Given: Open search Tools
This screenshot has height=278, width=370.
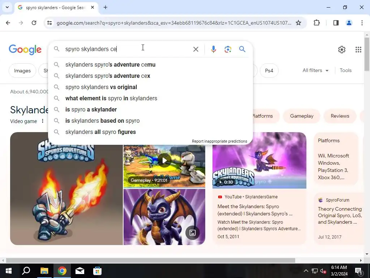Looking at the screenshot, I should pos(346,71).
